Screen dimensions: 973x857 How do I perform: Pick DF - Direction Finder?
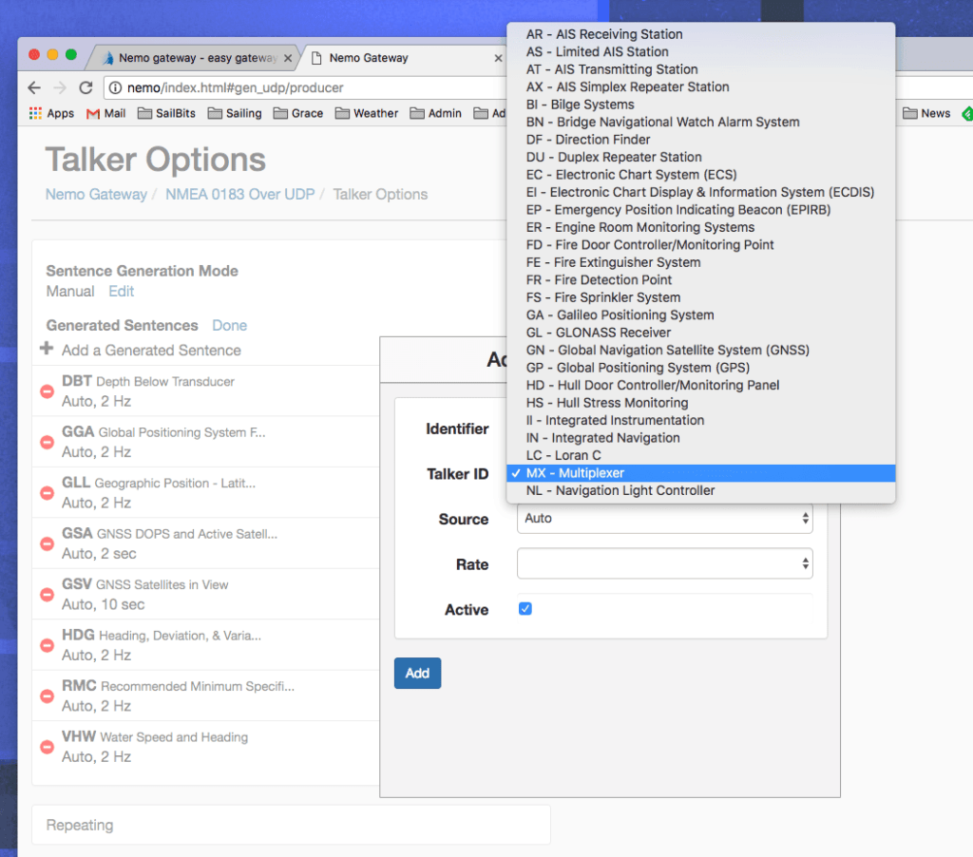pyautogui.click(x=700, y=140)
